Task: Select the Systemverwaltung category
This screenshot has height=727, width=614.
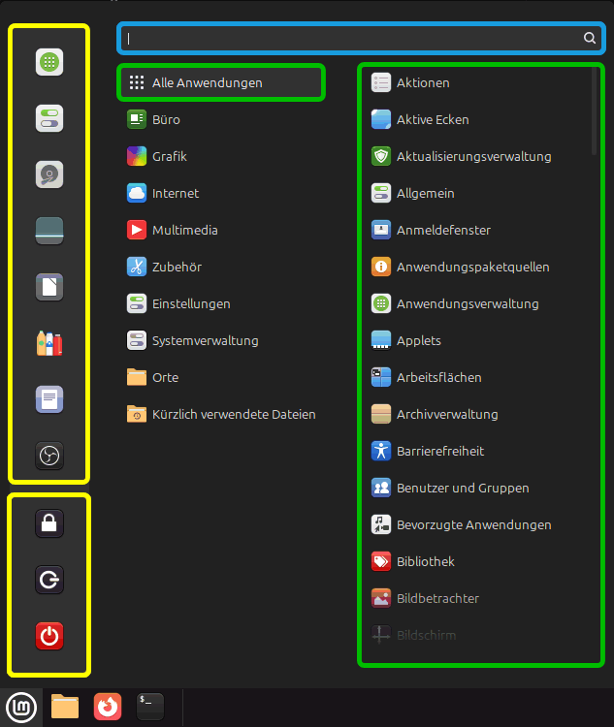Action: point(205,341)
